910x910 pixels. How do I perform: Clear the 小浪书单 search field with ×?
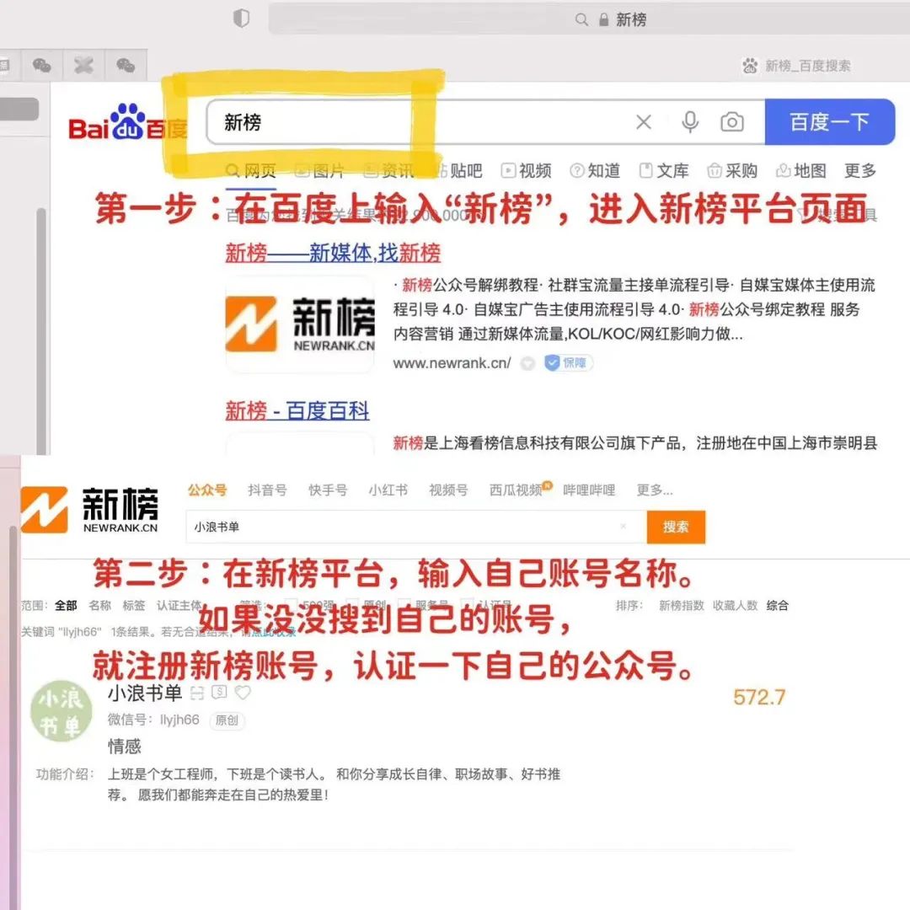click(x=624, y=527)
